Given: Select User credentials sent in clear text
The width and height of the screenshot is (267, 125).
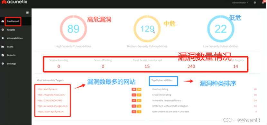Looking at the screenshot, I should tap(170, 112).
